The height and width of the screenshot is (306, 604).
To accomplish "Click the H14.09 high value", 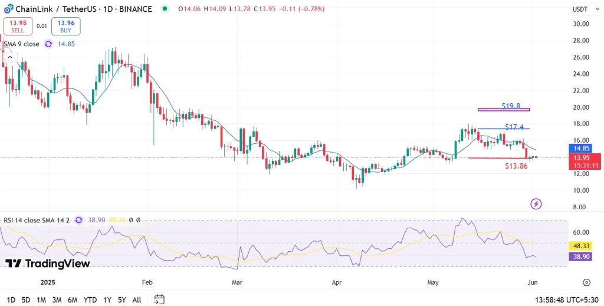I will click(x=215, y=8).
